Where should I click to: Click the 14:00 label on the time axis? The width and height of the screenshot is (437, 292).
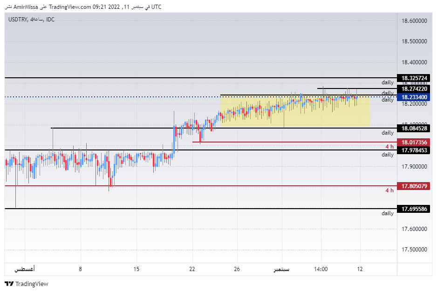click(321, 269)
